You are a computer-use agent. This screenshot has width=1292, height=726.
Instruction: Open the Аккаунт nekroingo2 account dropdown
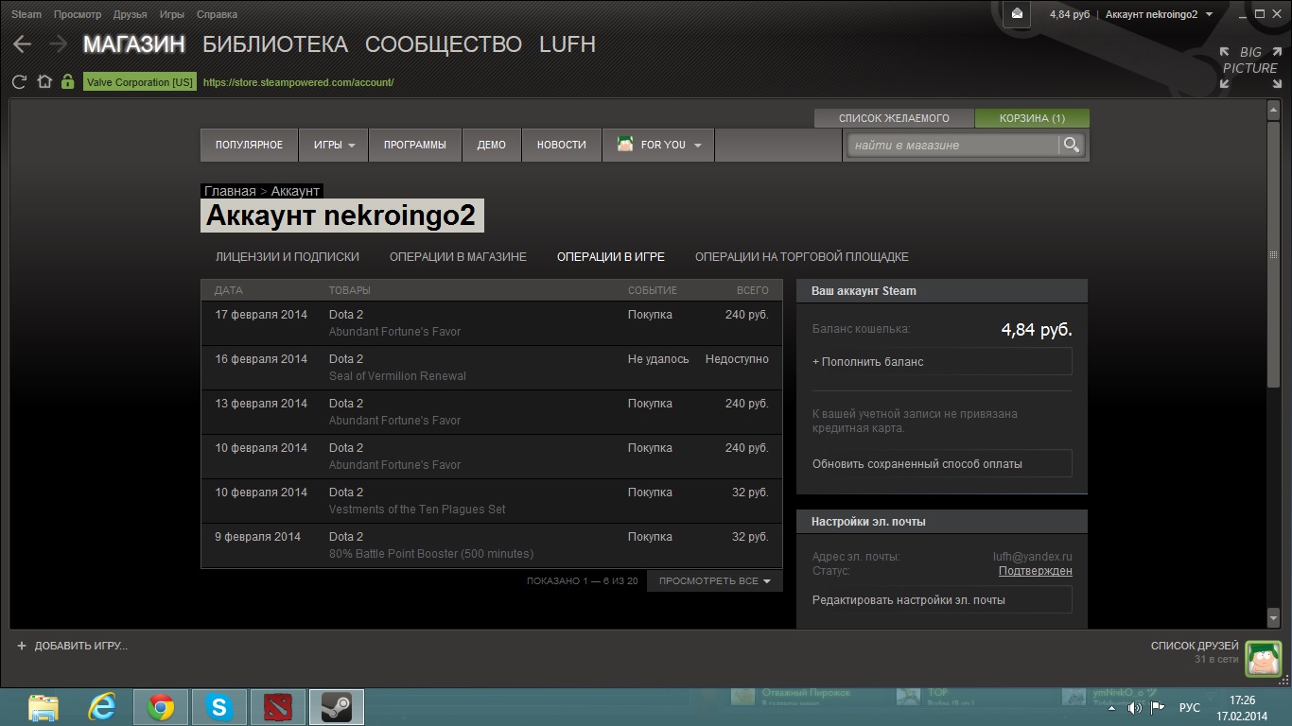click(x=1159, y=14)
